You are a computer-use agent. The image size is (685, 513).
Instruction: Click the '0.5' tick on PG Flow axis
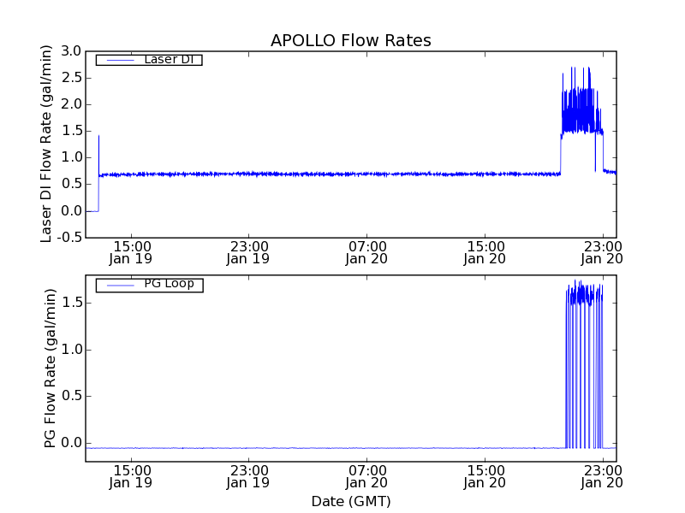[x=71, y=396]
